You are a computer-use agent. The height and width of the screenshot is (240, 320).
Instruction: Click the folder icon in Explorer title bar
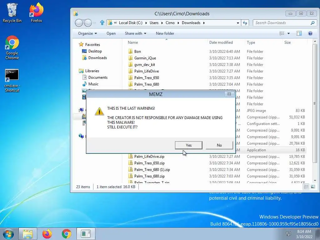[76, 13]
